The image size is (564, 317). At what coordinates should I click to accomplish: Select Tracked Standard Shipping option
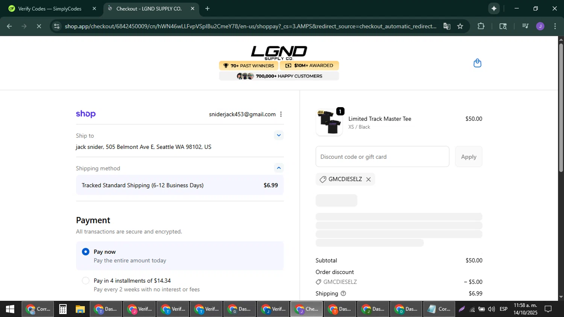(180, 185)
